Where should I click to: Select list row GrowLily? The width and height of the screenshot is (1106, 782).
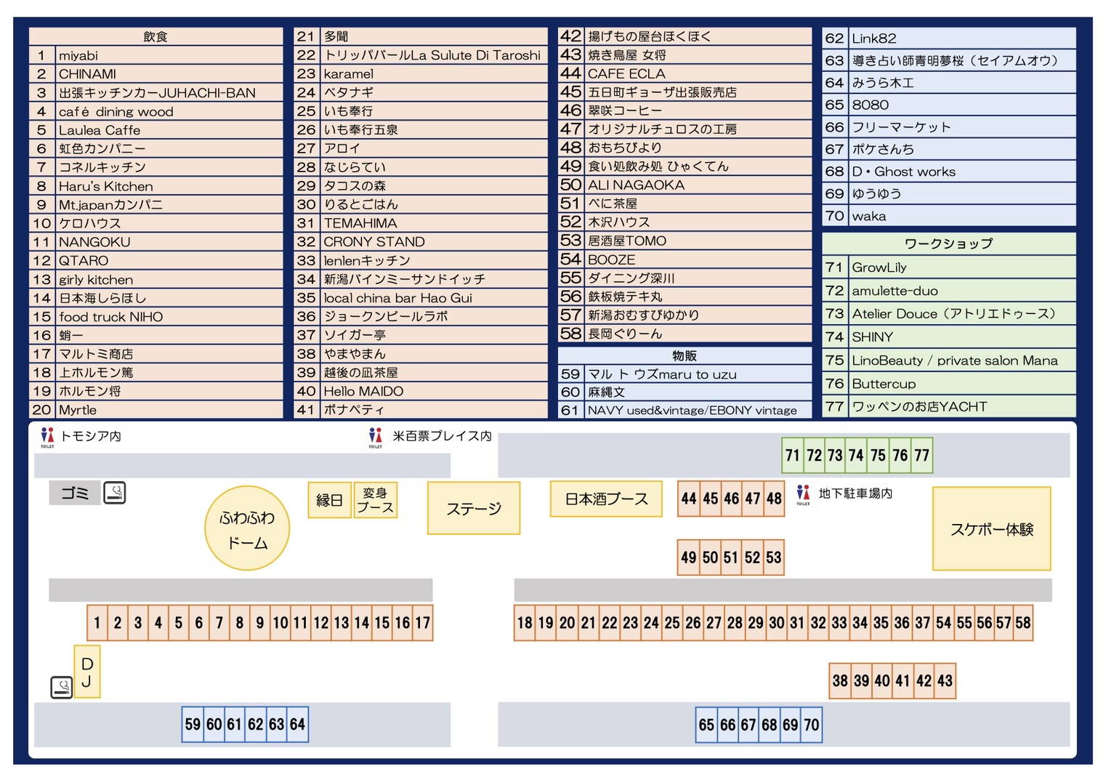tap(949, 267)
